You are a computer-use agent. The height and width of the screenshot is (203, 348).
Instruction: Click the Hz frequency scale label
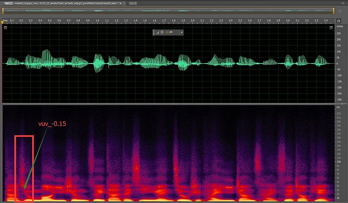(338, 107)
